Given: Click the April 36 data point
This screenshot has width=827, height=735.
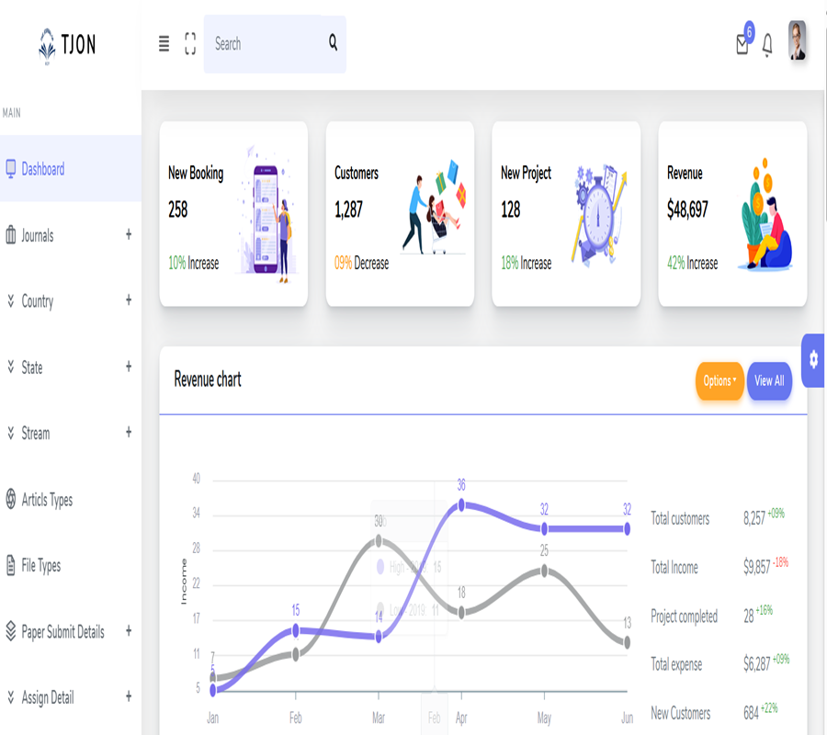Looking at the screenshot, I should click(461, 504).
